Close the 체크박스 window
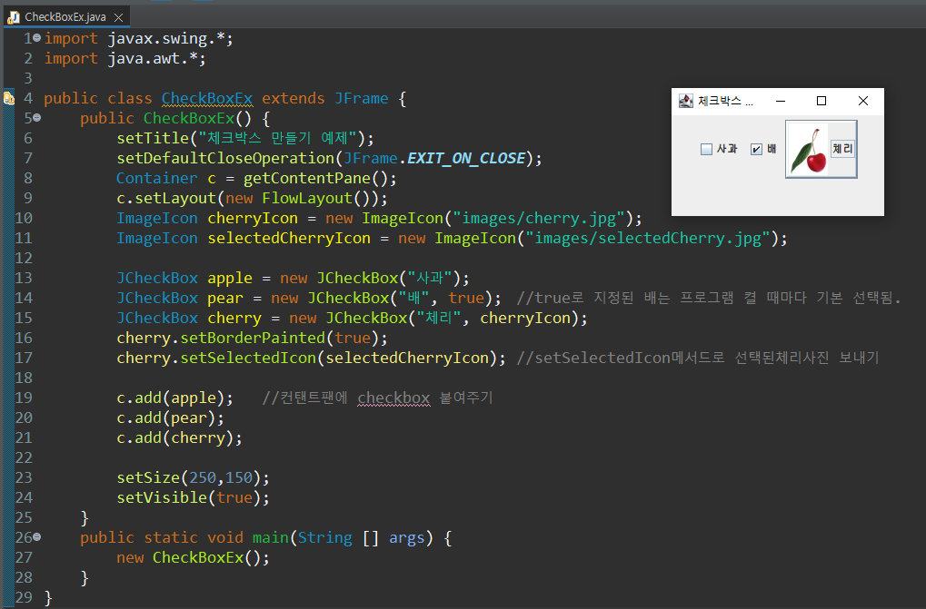Image resolution: width=926 pixels, height=609 pixels. click(862, 101)
